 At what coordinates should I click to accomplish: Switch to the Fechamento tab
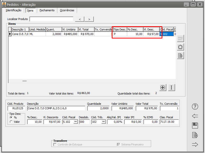pyautogui.click(x=47, y=10)
